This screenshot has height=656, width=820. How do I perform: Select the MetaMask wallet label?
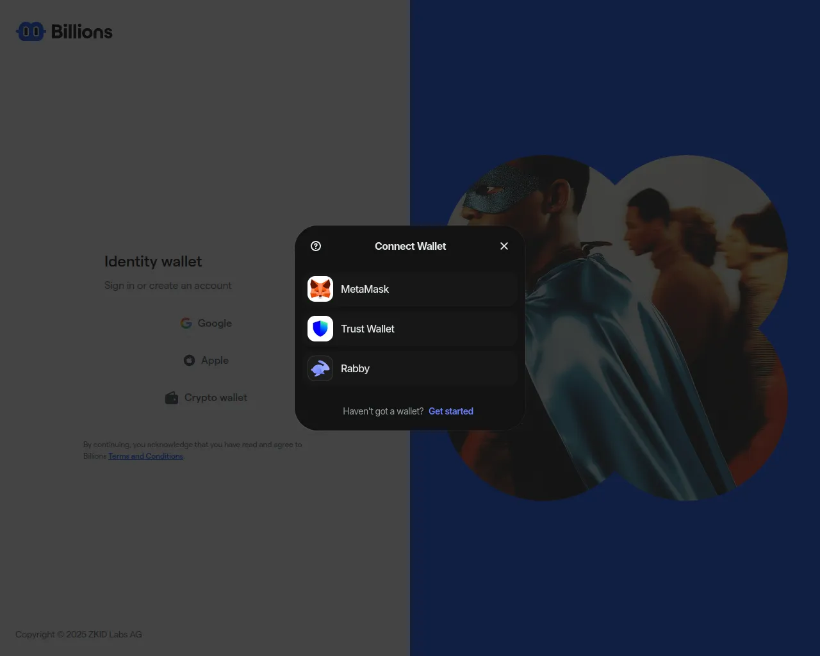pyautogui.click(x=365, y=289)
